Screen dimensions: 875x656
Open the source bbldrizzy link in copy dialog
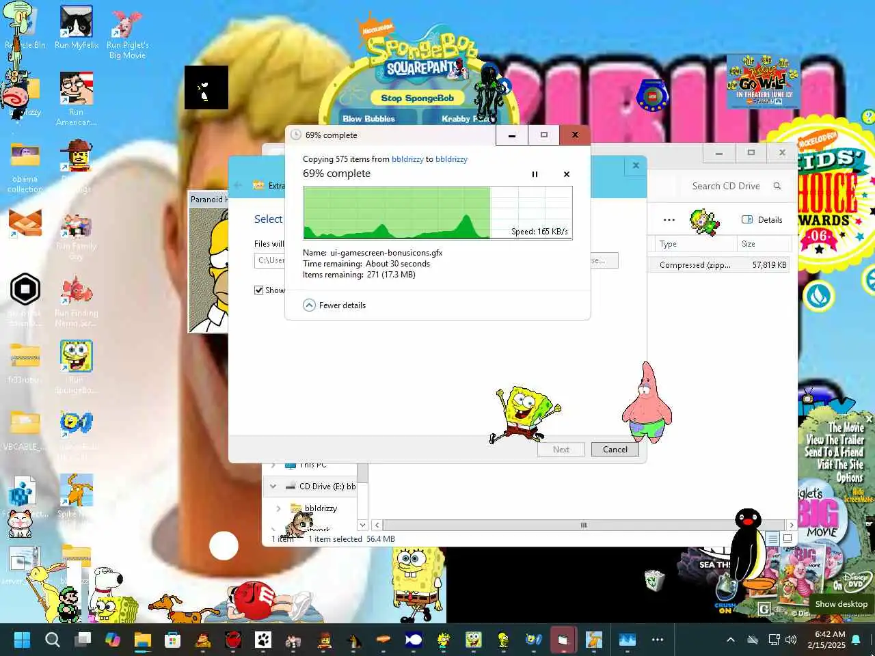[407, 159]
